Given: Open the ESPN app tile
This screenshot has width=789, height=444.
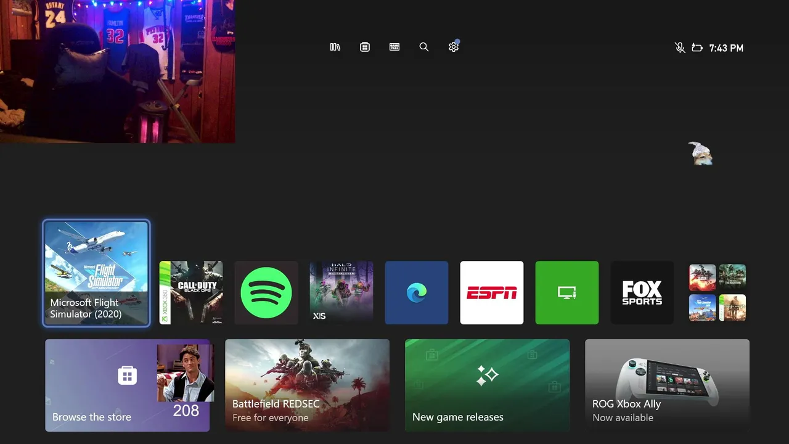Looking at the screenshot, I should (492, 292).
